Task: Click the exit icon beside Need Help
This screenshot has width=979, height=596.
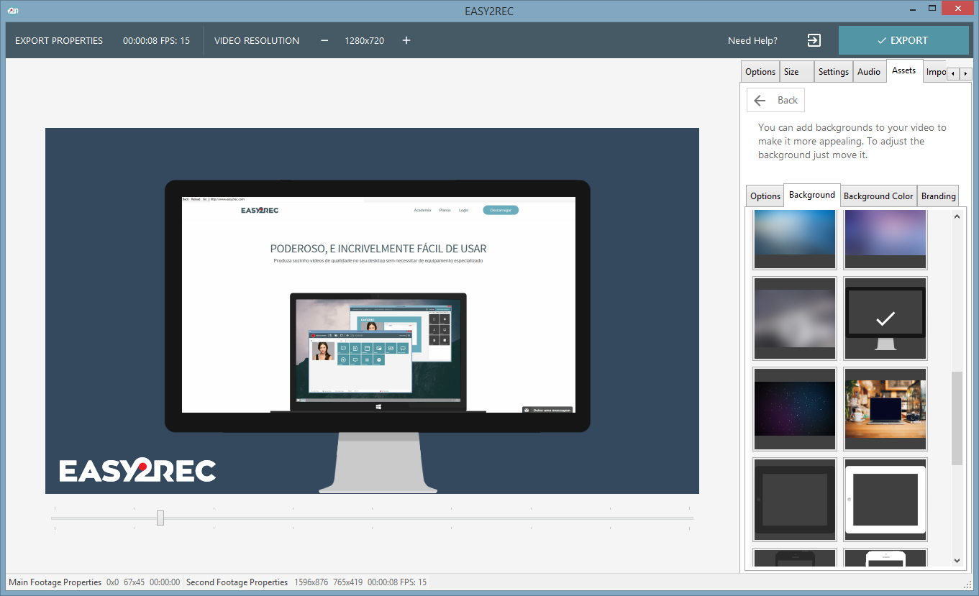Action: pos(814,40)
